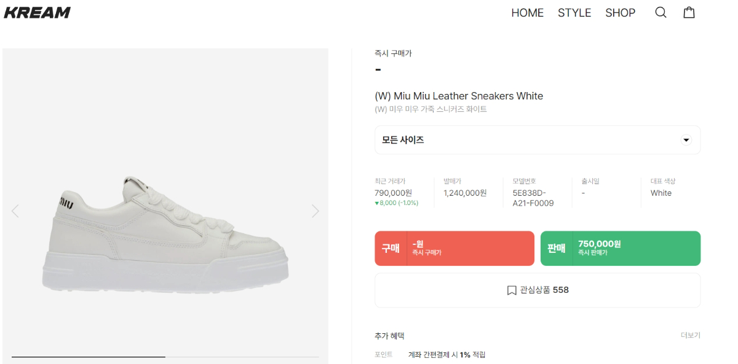Viewport: 738px width, 364px height.
Task: Open the SHOP menu
Action: coord(620,13)
